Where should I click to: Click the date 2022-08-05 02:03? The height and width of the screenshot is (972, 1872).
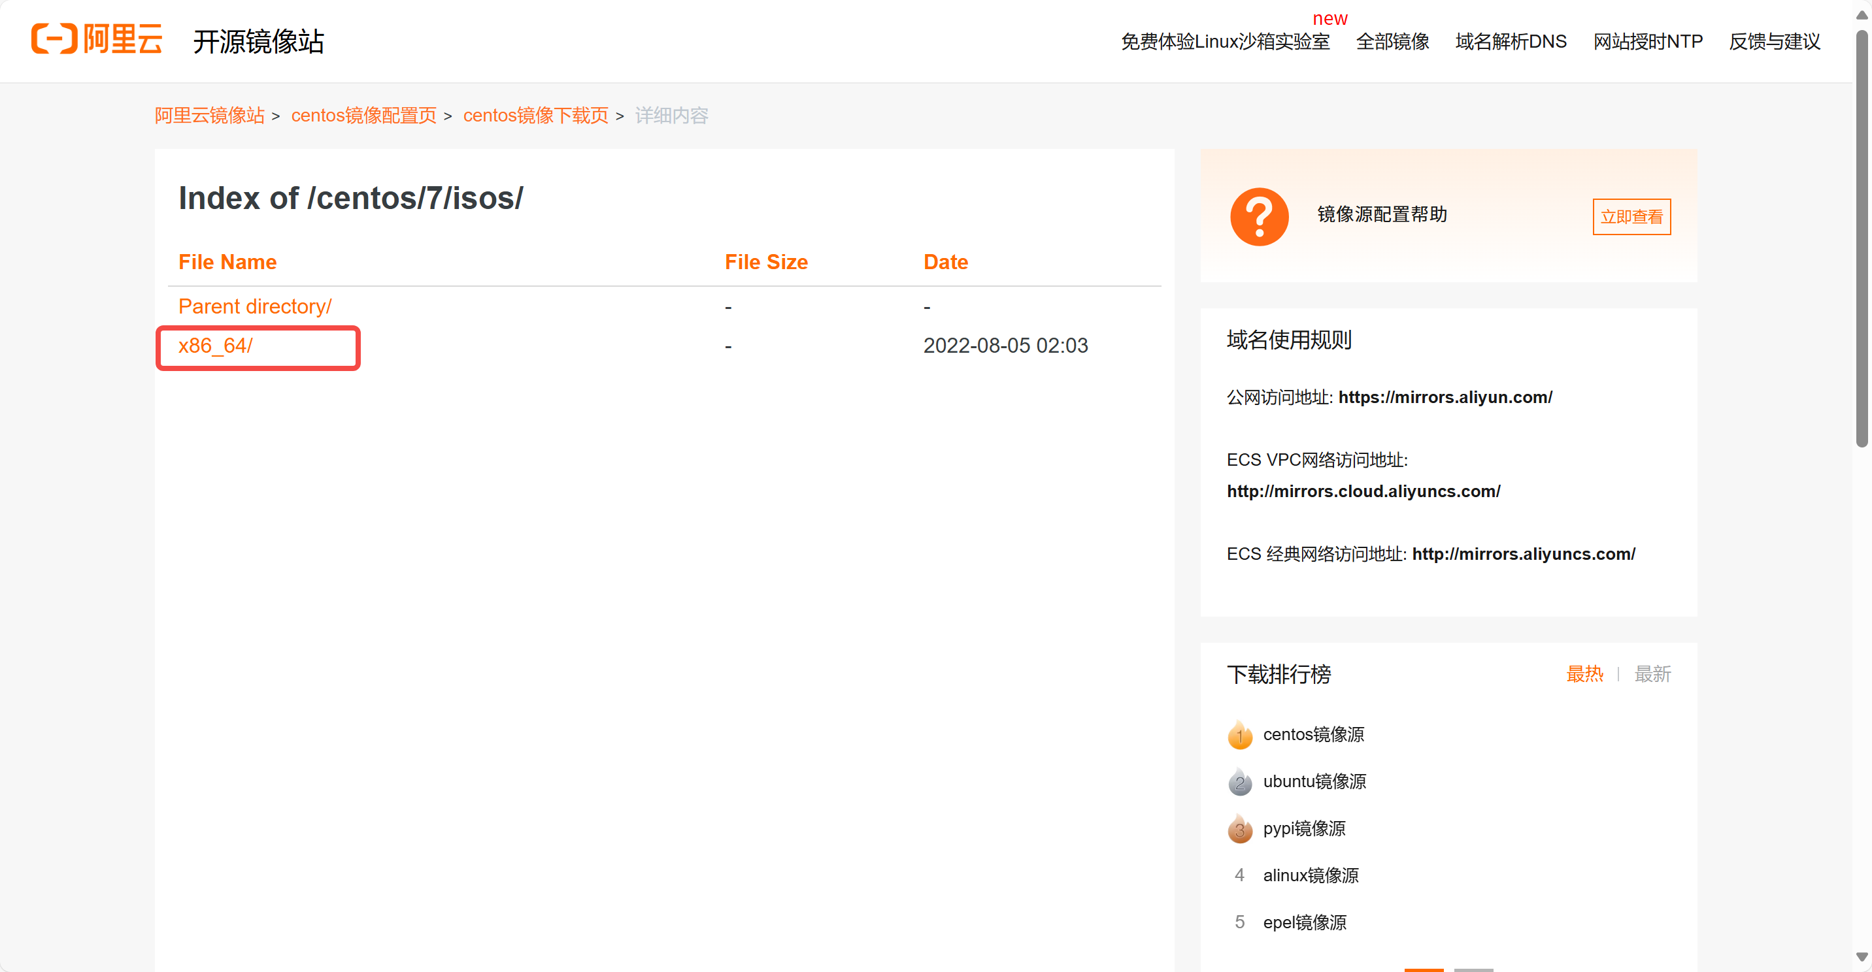1005,346
